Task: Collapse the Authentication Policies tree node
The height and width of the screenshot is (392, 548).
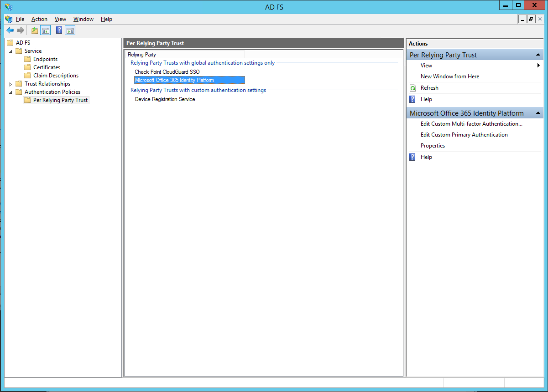Action: [11, 92]
